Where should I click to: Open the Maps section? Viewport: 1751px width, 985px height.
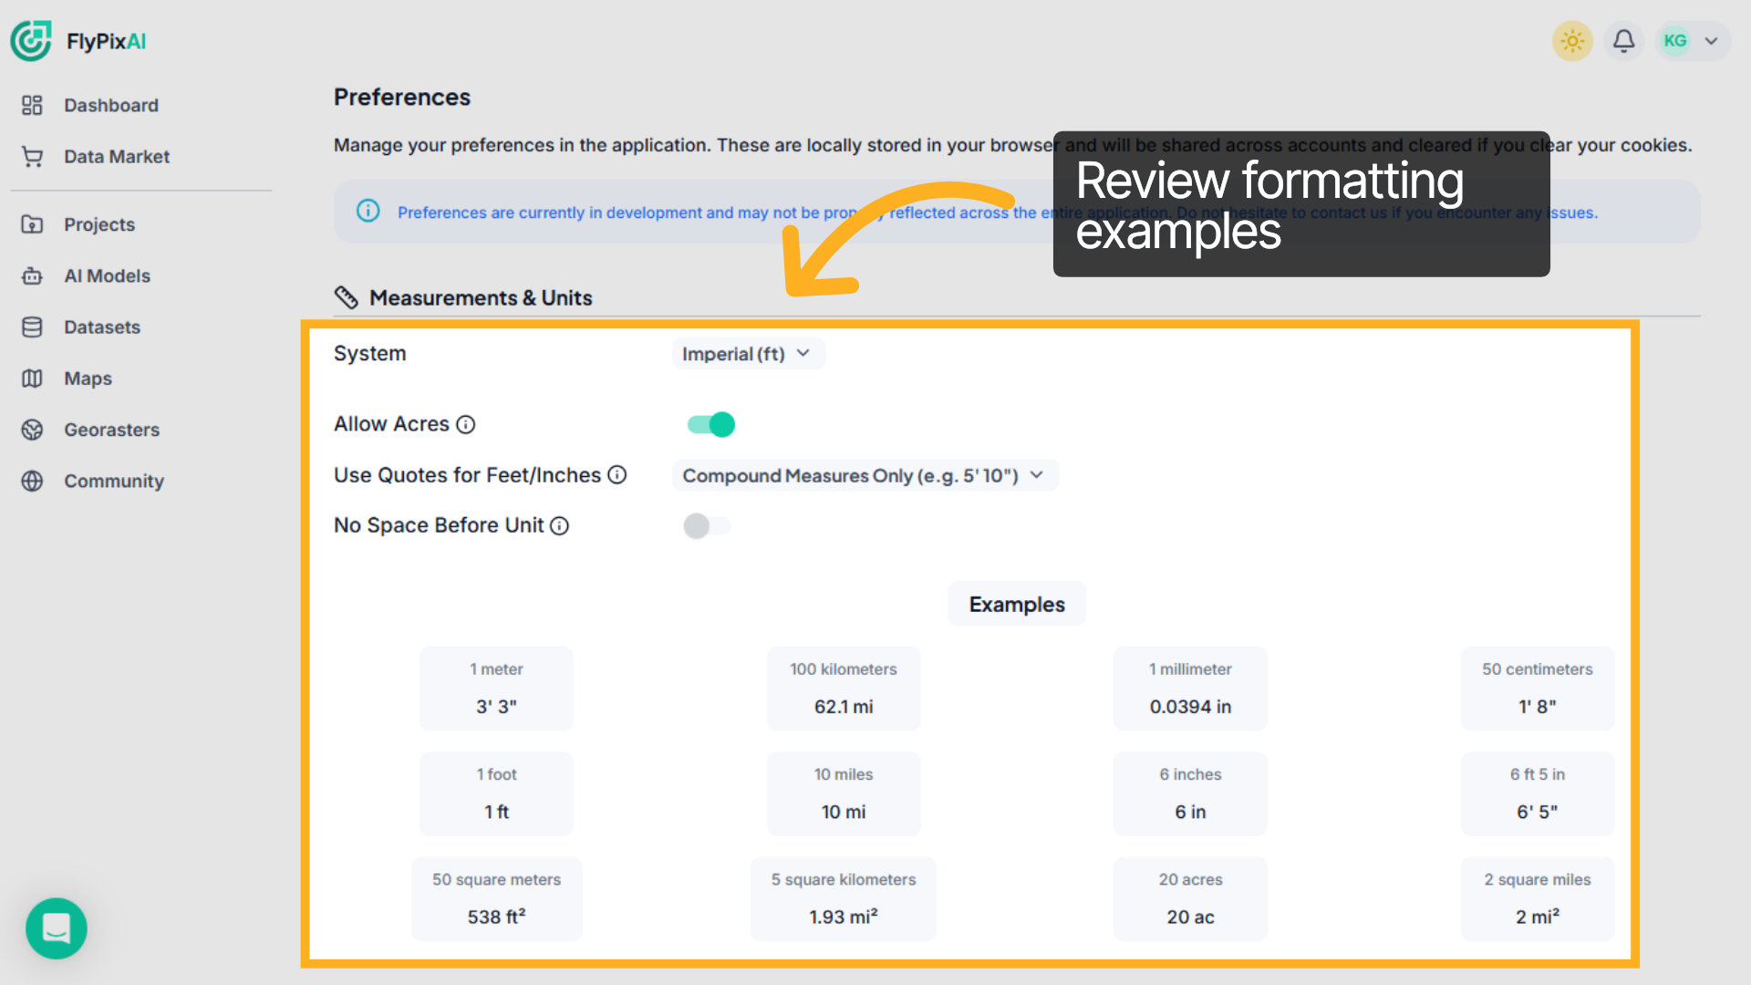pos(88,378)
